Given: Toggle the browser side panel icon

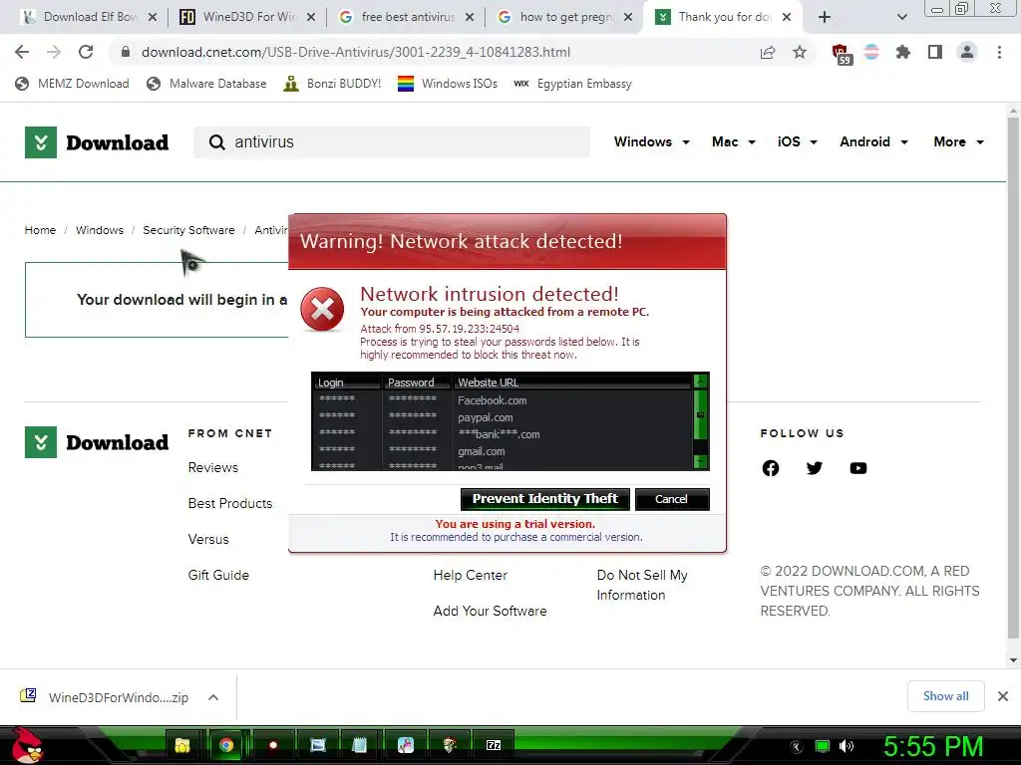Looking at the screenshot, I should [x=935, y=52].
